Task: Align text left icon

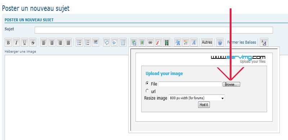Action: (44, 43)
